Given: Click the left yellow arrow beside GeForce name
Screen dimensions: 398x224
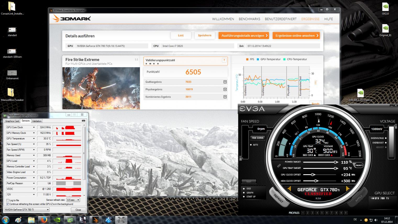Looking at the screenshot, I should click(290, 189).
